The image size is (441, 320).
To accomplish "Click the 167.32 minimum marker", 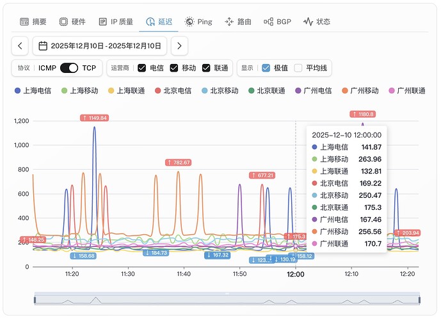I will coord(218,255).
